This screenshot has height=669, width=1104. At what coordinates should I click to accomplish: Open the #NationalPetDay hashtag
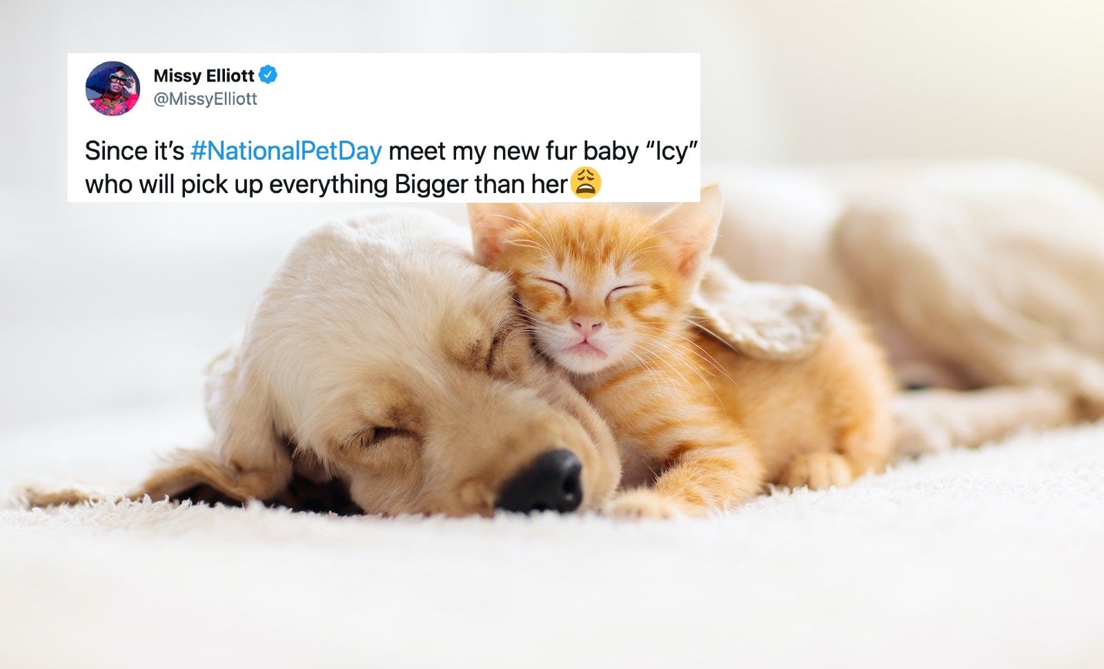click(x=286, y=150)
